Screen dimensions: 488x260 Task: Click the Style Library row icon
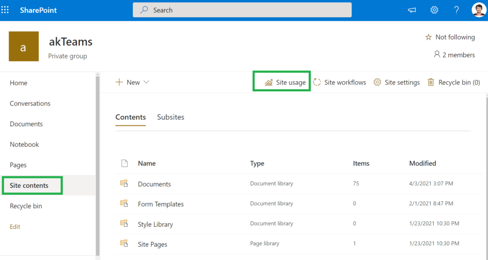click(124, 223)
